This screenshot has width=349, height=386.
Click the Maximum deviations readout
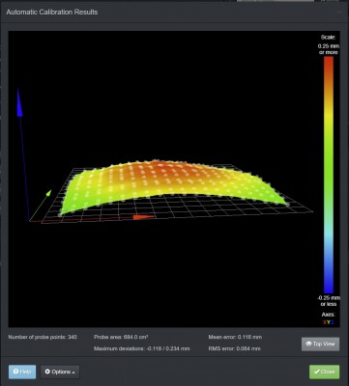point(142,348)
